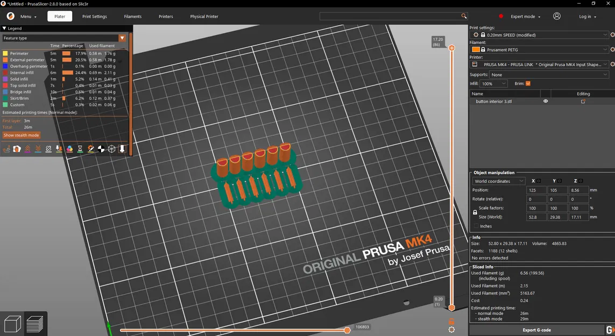Open the Filaments tab

[x=132, y=17]
